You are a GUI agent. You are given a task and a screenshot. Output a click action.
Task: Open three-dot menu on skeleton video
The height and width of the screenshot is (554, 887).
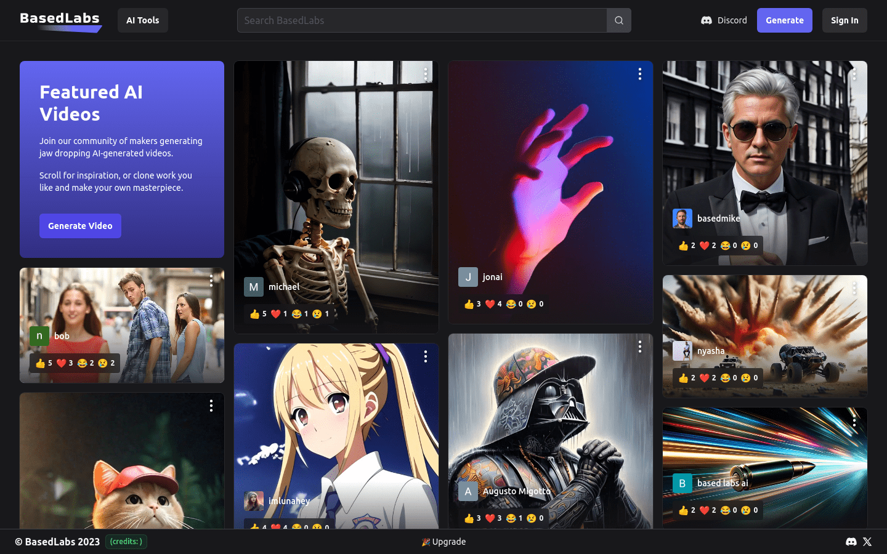[x=426, y=74]
